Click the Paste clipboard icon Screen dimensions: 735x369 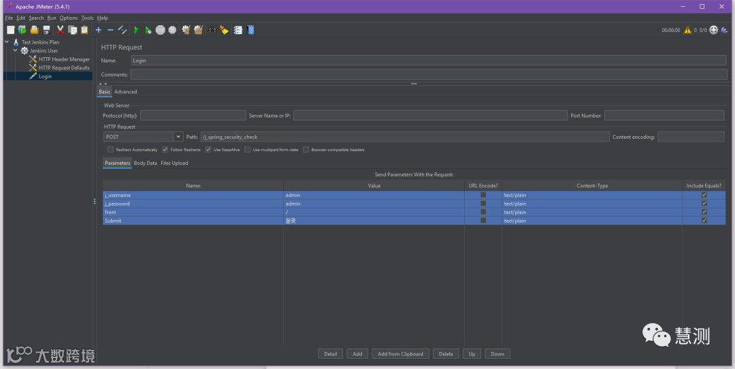click(x=84, y=30)
